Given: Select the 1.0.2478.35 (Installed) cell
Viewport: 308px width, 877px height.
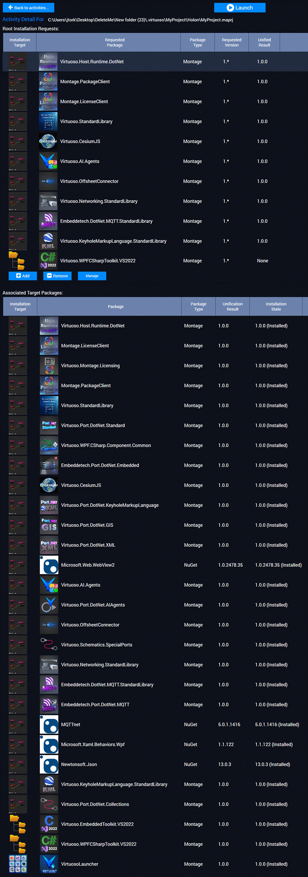Looking at the screenshot, I should 278,565.
